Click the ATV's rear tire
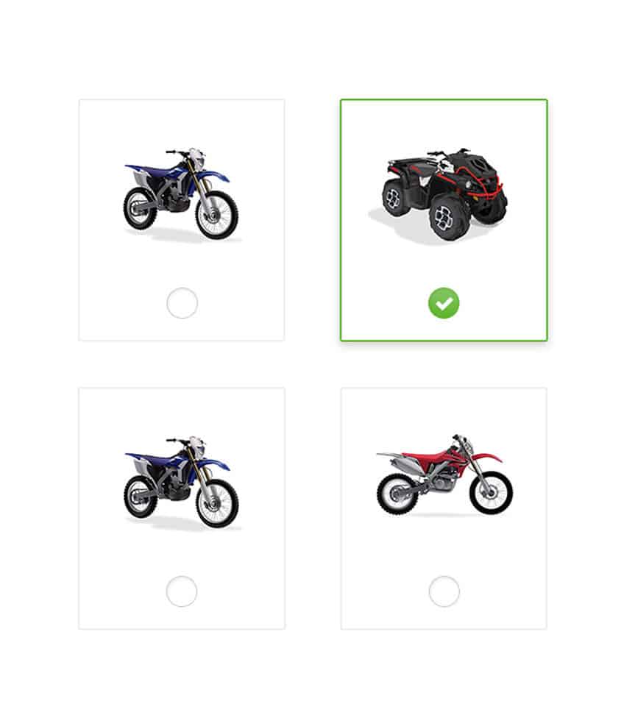This screenshot has height=718, width=624. pos(395,198)
